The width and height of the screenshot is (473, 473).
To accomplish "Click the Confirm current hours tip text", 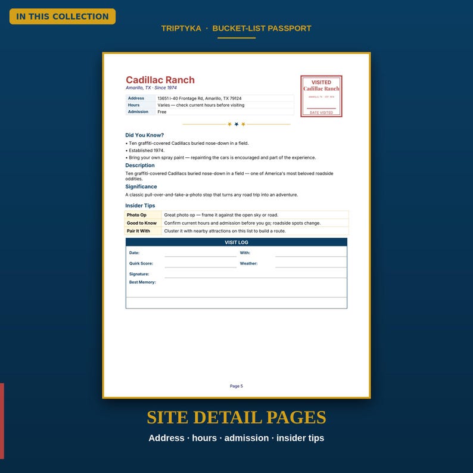I will pos(242,223).
